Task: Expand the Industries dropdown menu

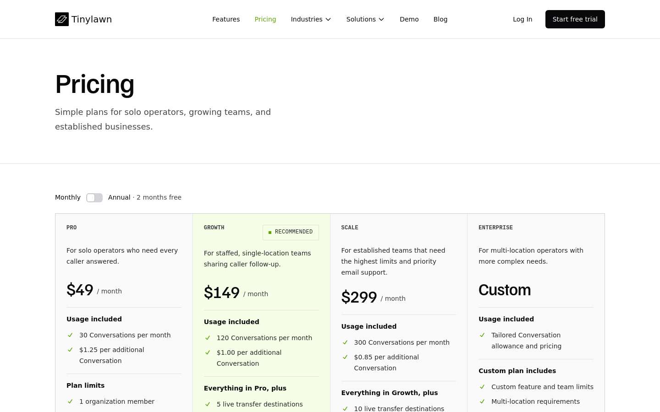Action: click(311, 19)
